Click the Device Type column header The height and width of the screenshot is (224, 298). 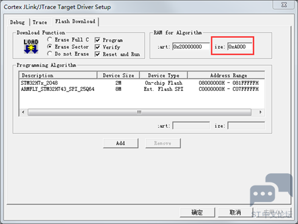(164, 76)
